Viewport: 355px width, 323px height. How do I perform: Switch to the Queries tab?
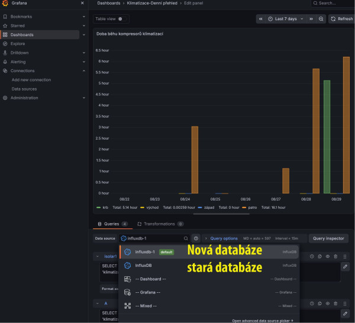click(x=112, y=224)
